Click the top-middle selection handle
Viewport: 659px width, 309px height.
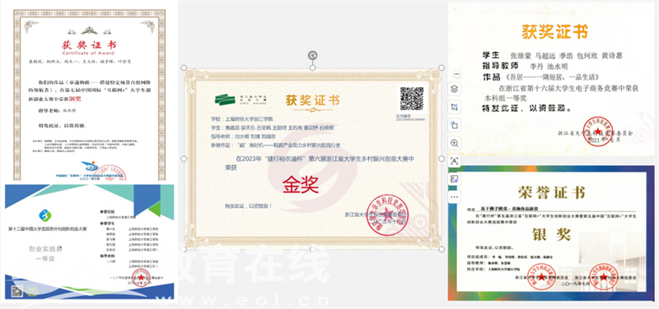coord(313,68)
